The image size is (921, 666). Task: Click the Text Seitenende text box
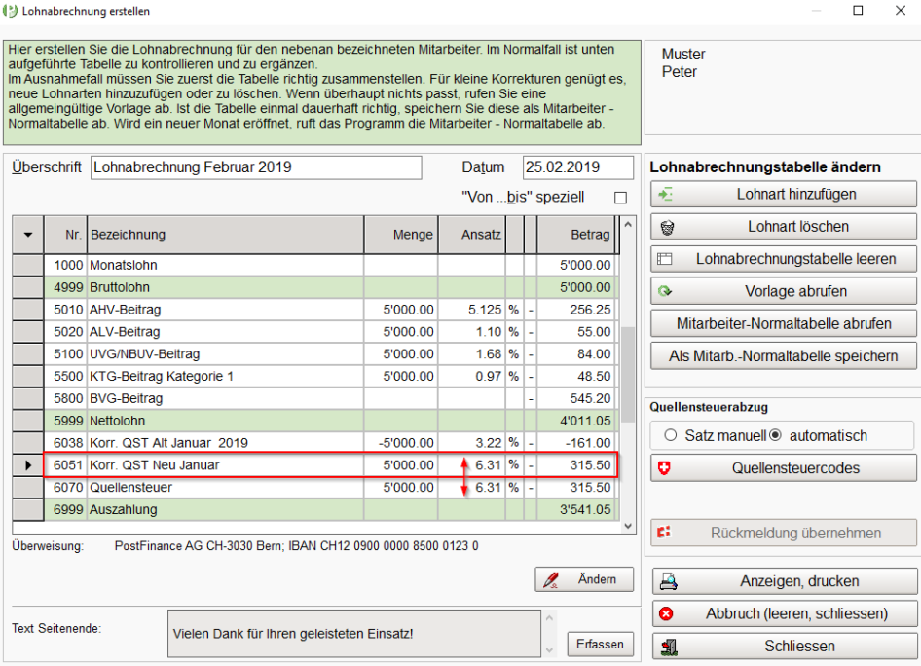point(354,634)
